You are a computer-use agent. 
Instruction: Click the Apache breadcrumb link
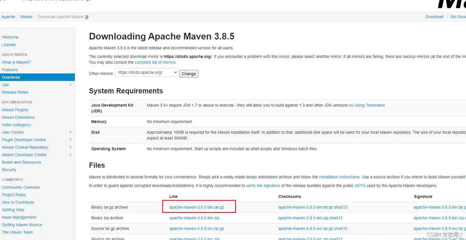coord(8,17)
